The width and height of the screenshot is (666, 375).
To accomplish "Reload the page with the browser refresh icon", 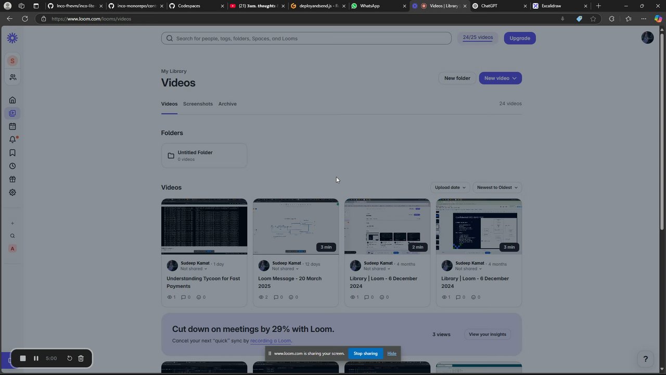I will pos(24,19).
